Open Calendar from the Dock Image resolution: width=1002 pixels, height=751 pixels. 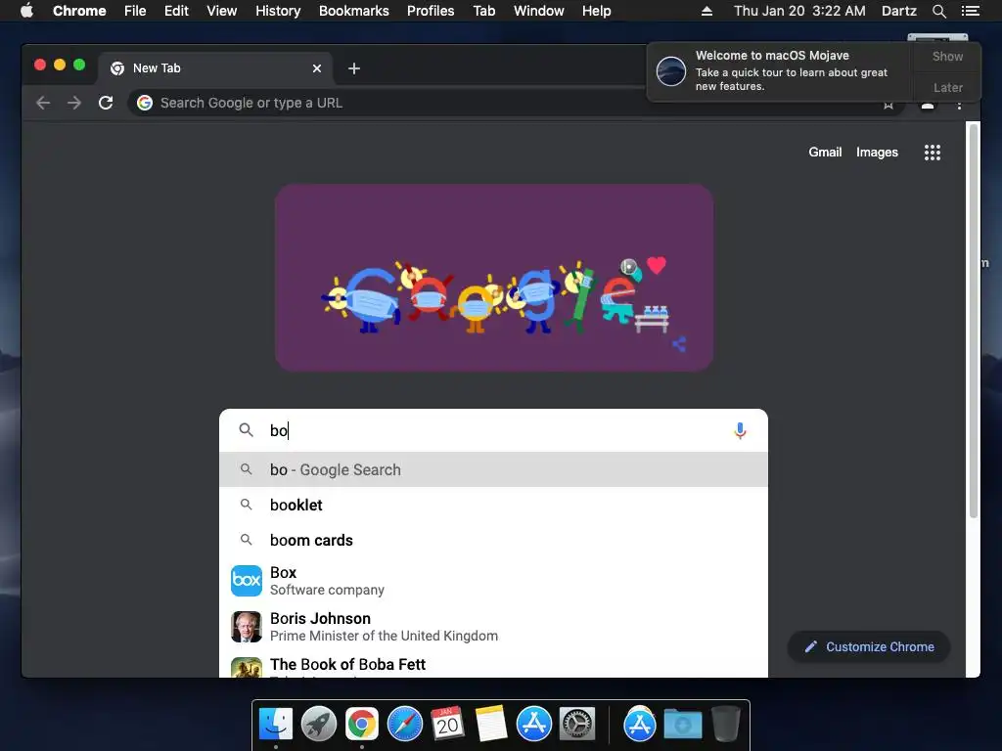447,725
